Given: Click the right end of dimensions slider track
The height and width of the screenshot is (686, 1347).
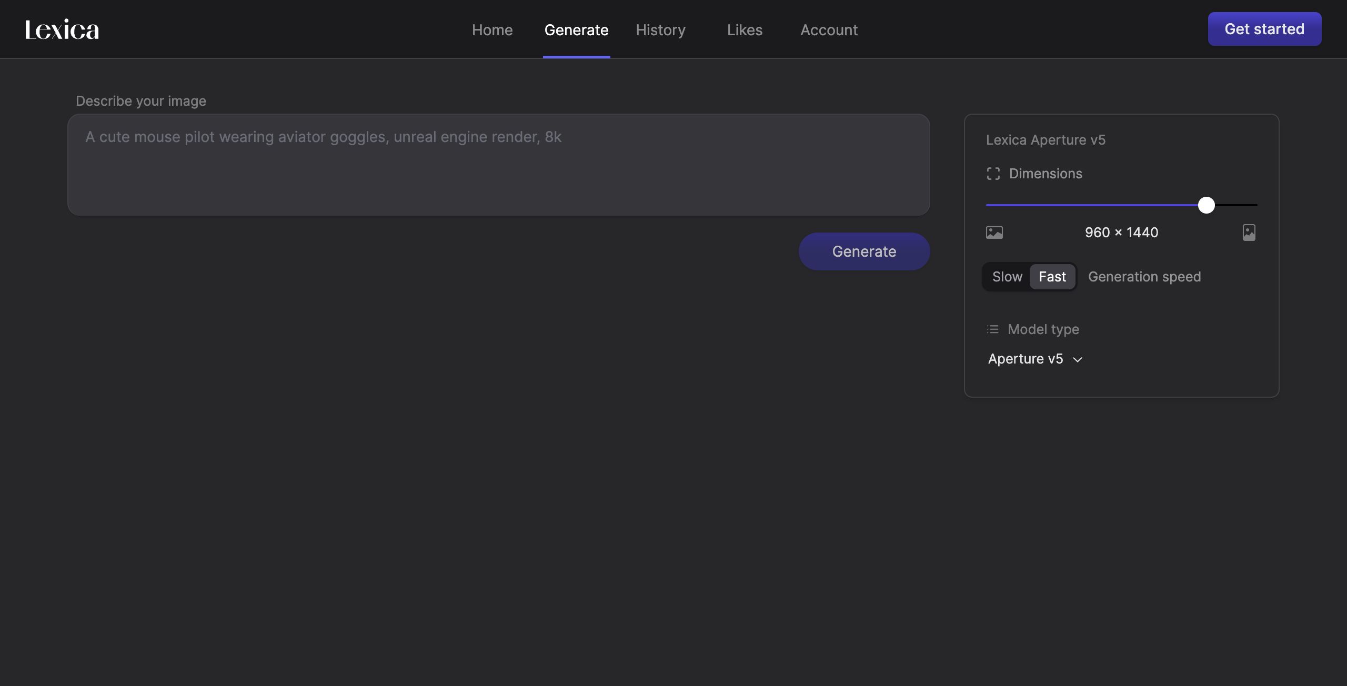Looking at the screenshot, I should (1254, 205).
